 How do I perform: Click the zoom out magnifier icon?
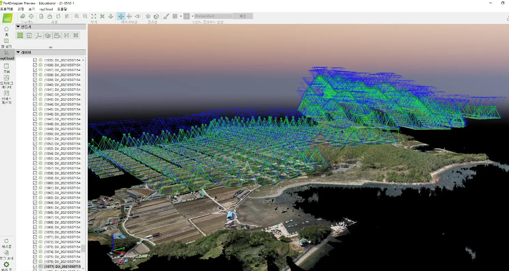[85, 16]
